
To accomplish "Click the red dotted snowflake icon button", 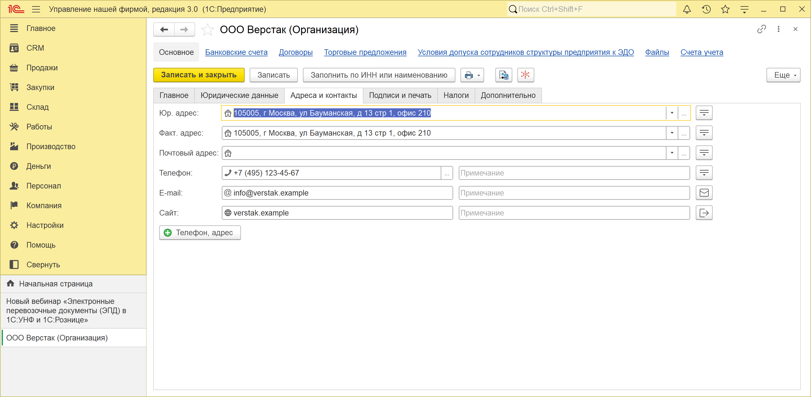I will click(x=526, y=75).
